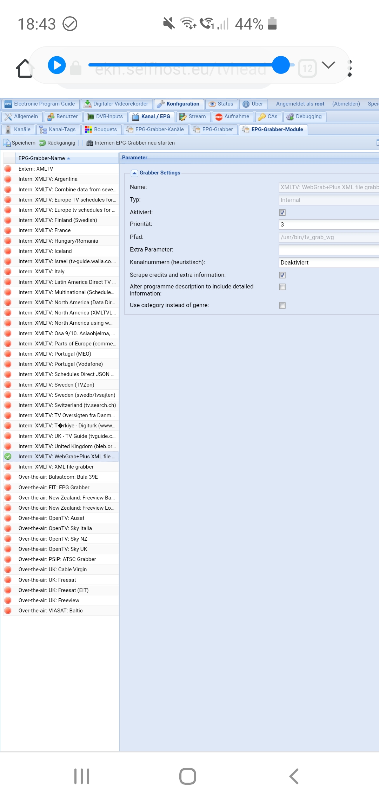Click Internen EPG-Grabber neu starten

coord(131,143)
